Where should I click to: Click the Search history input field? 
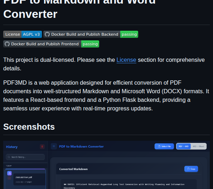tap(25, 157)
